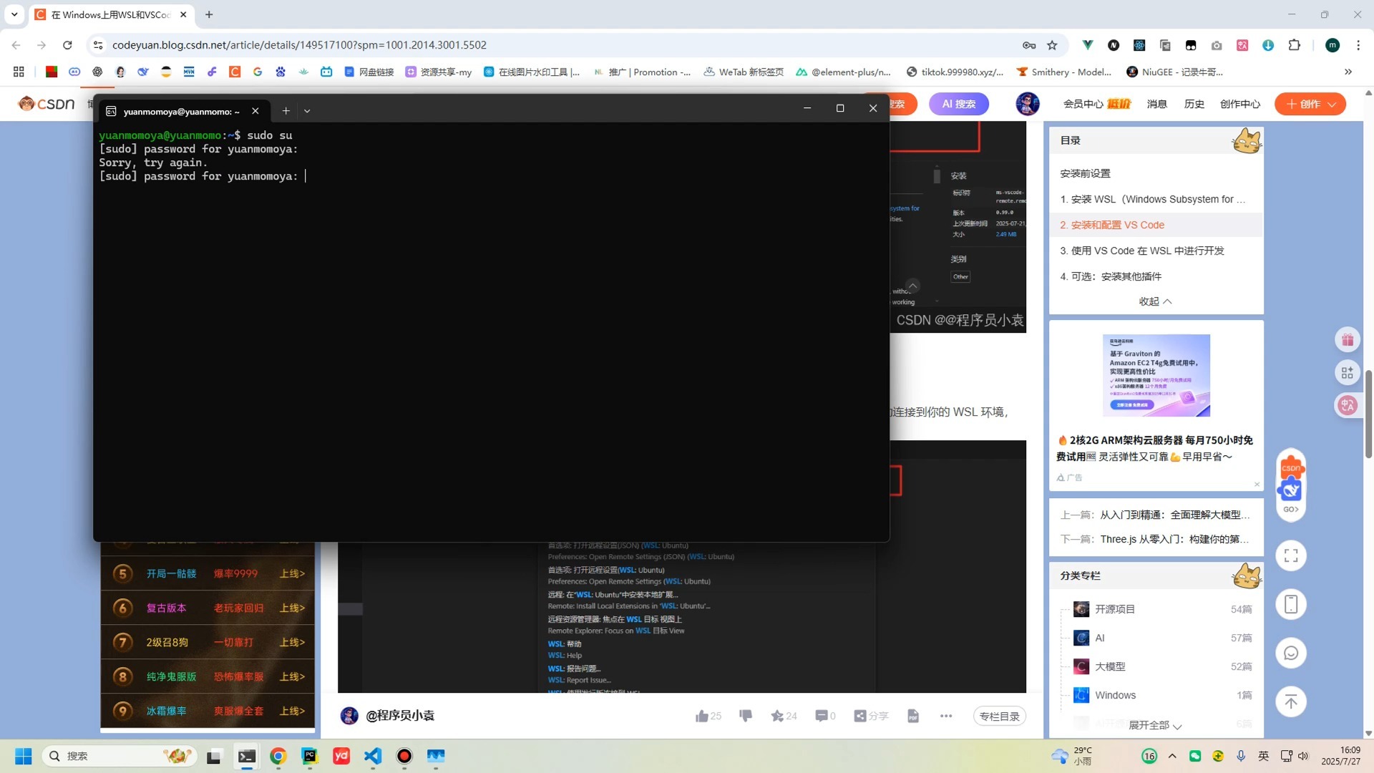Open the user avatar in CSDN header
This screenshot has height=773, width=1374.
[1028, 104]
